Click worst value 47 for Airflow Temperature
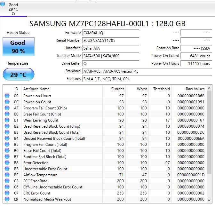The height and width of the screenshot is (206, 215). pos(144,175)
